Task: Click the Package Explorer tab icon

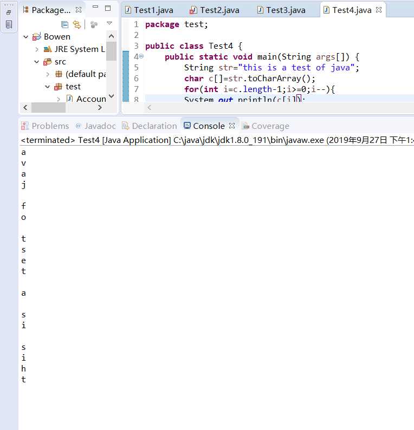Action: (26, 10)
